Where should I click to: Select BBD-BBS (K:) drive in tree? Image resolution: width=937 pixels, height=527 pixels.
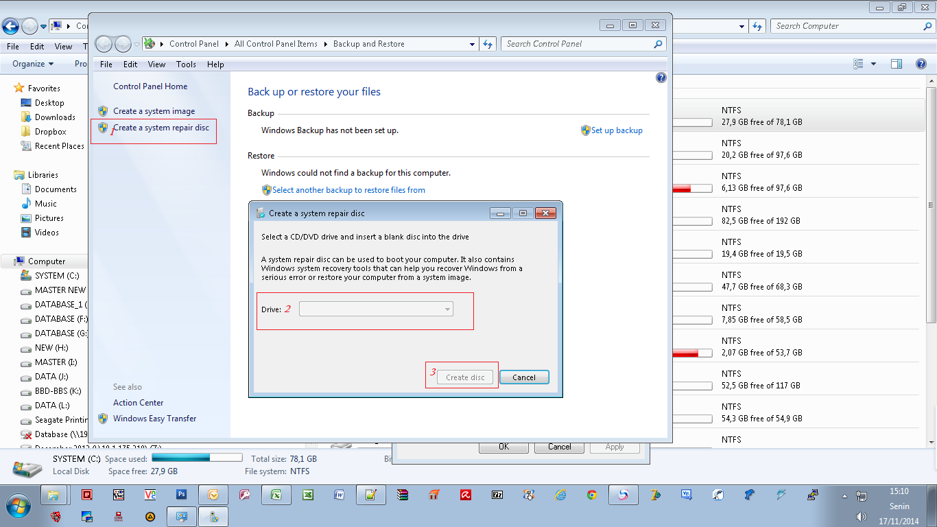(x=58, y=391)
